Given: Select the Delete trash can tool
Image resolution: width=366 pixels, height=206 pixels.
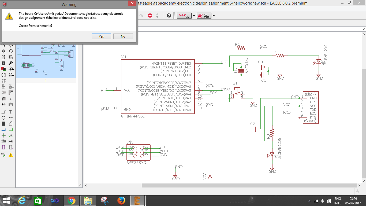Looking at the screenshot, I should pos(3,63).
